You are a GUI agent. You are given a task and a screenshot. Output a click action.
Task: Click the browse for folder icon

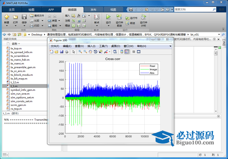point(19,34)
